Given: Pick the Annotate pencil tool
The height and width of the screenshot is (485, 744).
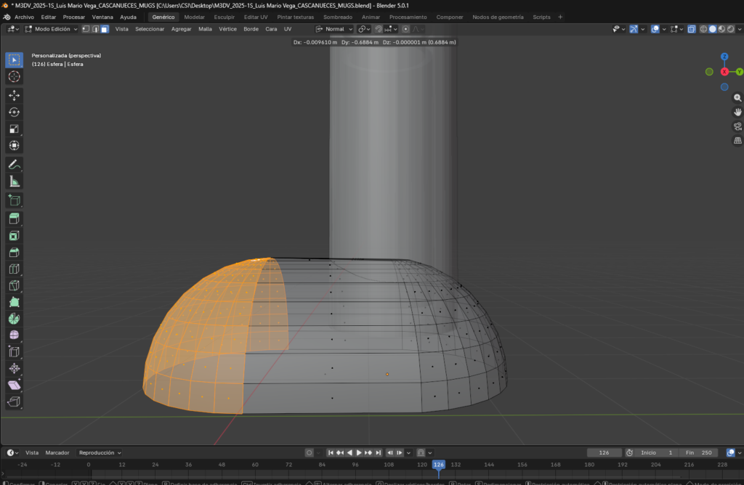Looking at the screenshot, I should tap(14, 165).
